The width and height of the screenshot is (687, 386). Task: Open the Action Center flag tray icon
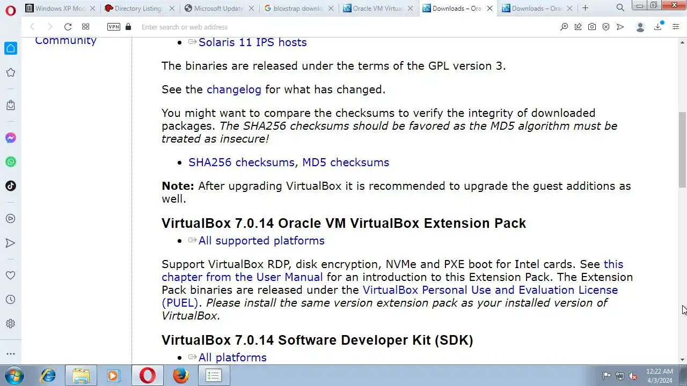[x=606, y=376]
